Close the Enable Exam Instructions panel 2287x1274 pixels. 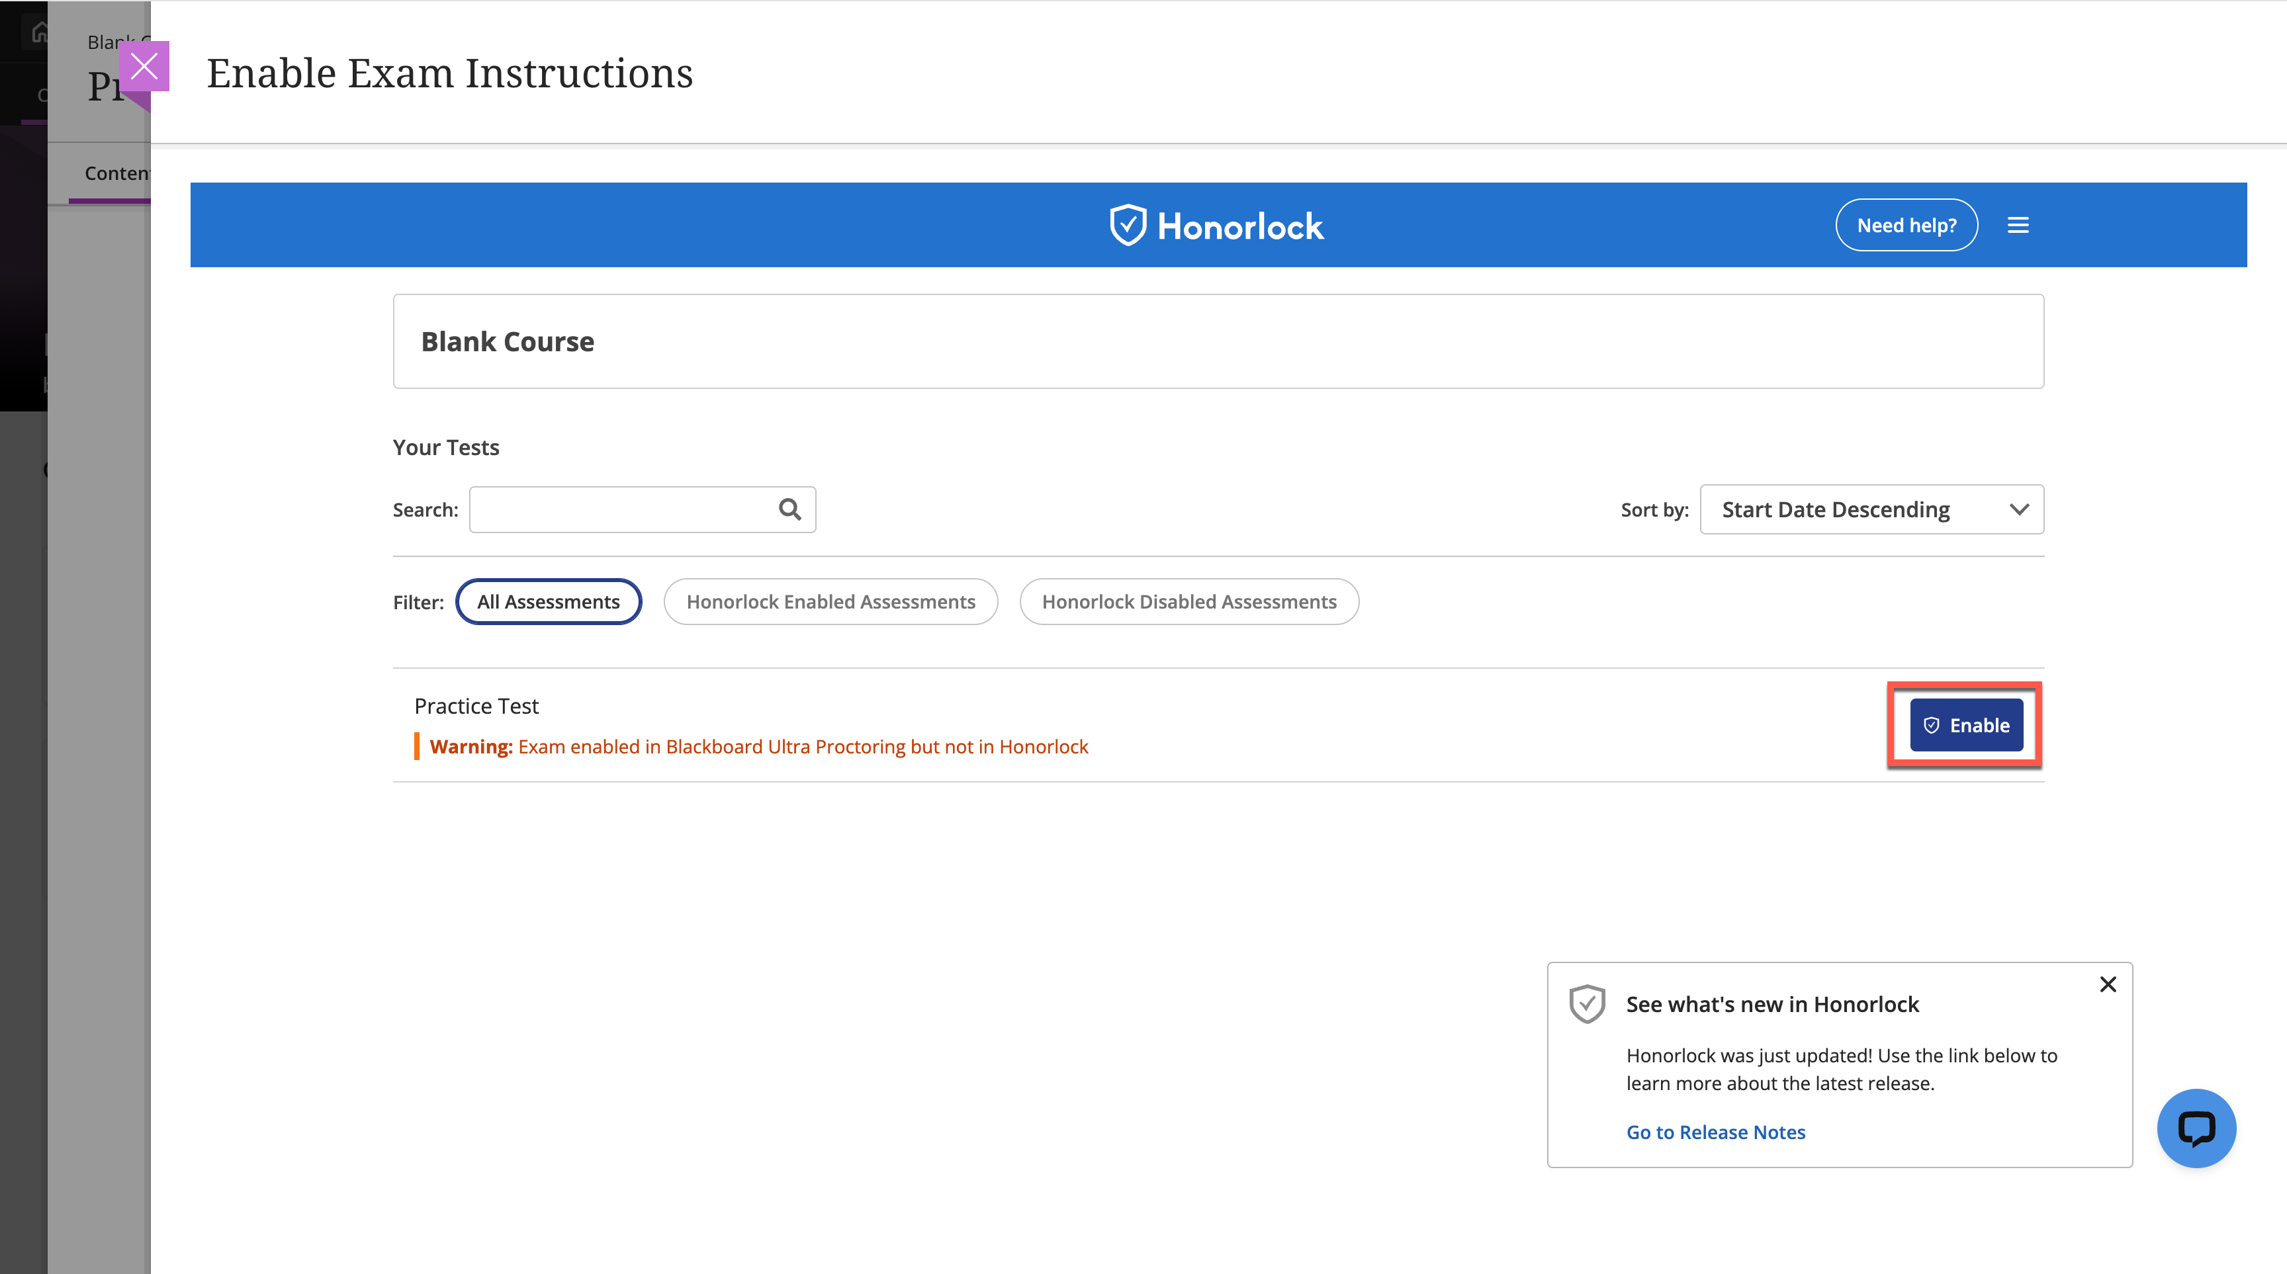[x=144, y=67]
